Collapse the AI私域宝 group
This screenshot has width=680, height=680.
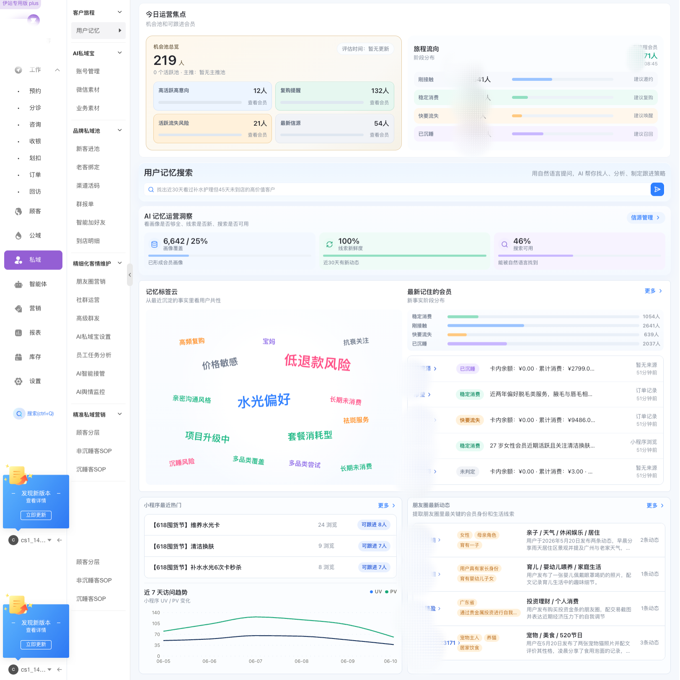120,53
